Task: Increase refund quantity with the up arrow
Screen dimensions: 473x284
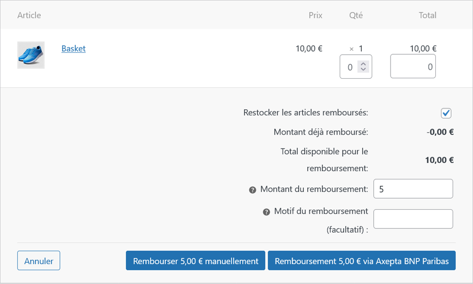Action: click(363, 64)
